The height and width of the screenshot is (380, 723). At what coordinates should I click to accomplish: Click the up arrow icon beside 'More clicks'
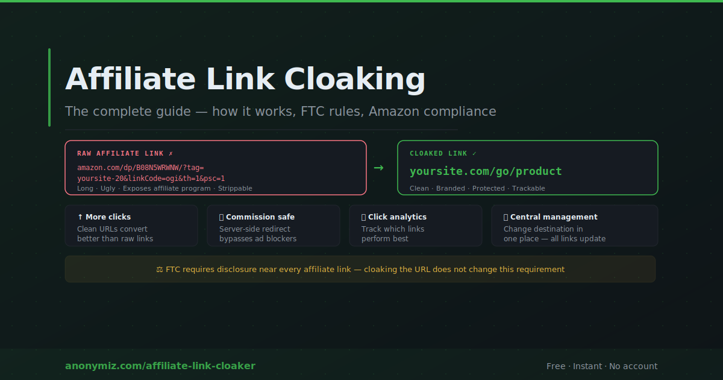pyautogui.click(x=80, y=217)
